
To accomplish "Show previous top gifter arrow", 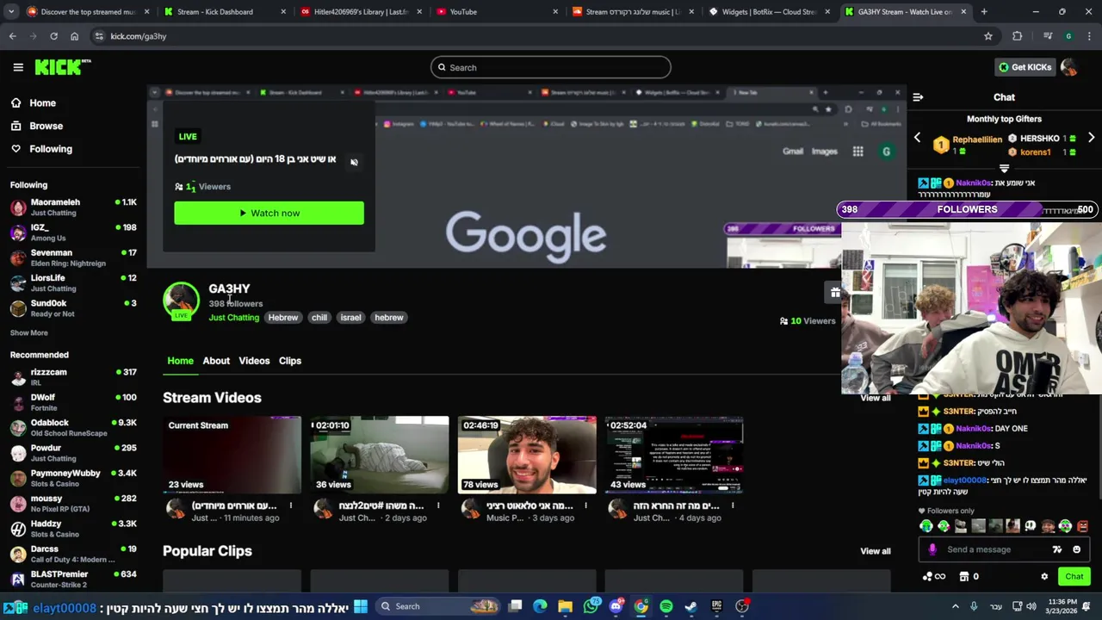I will pos(917,138).
